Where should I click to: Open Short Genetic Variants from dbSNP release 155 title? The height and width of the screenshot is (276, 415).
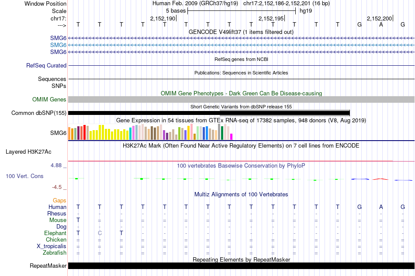coord(241,107)
